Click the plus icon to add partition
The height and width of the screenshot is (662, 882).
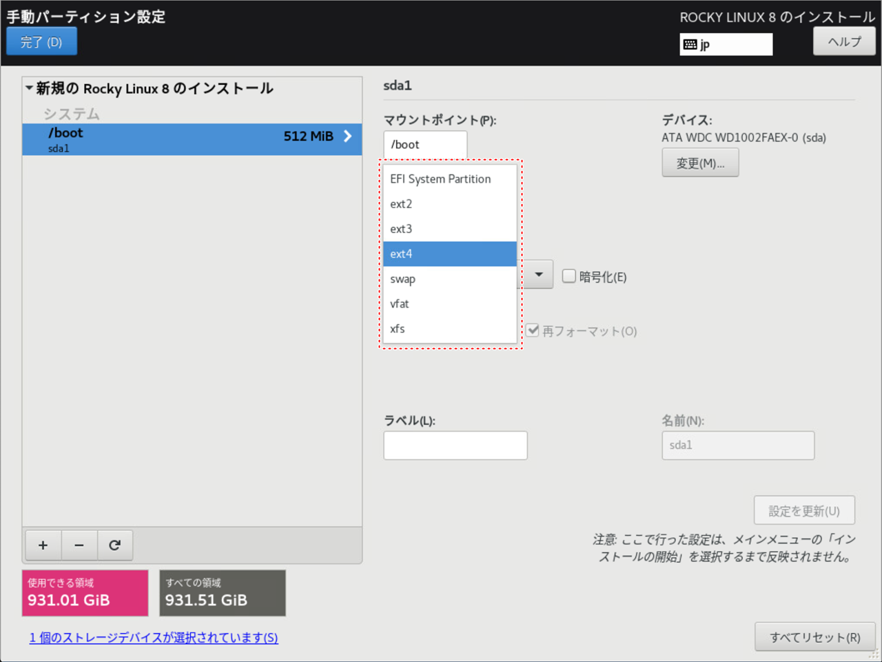pos(43,545)
